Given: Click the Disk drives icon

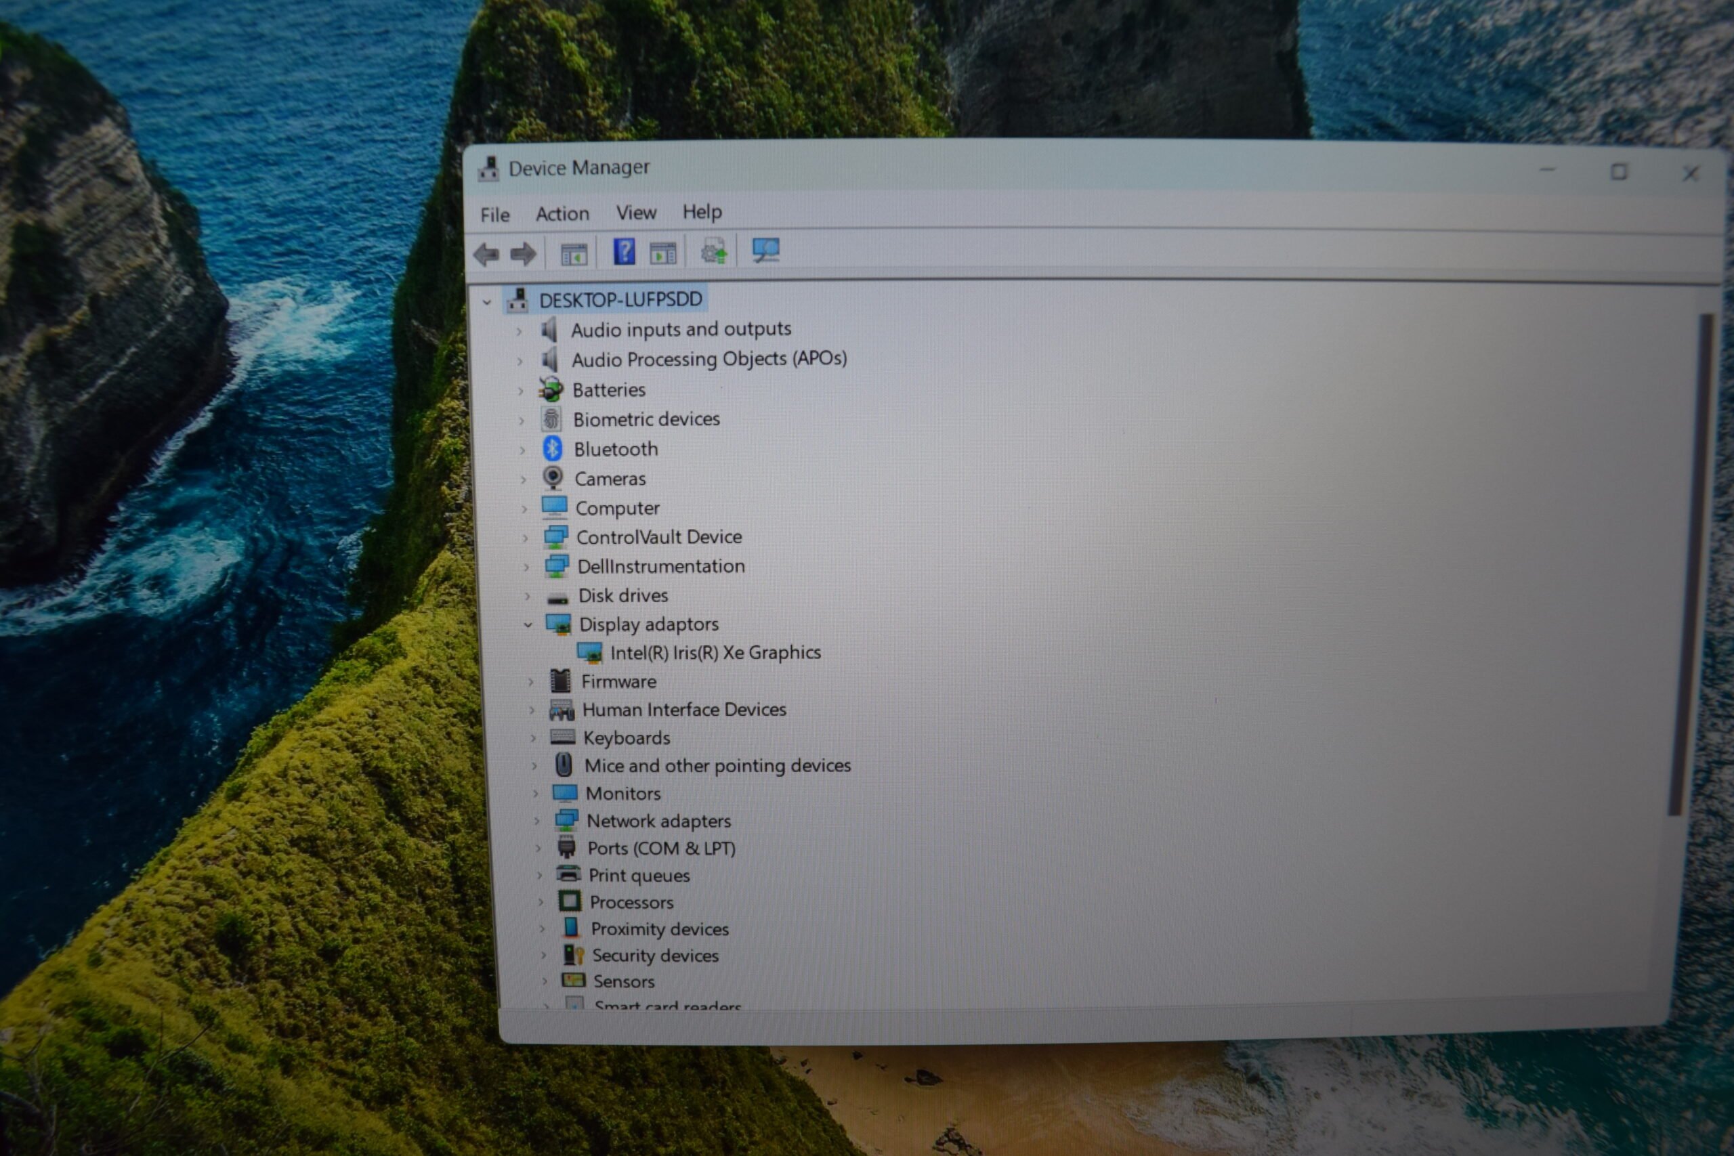Looking at the screenshot, I should coord(557,597).
